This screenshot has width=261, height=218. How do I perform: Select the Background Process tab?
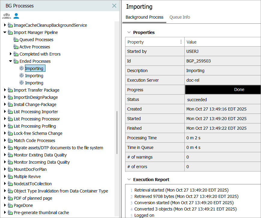click(144, 17)
